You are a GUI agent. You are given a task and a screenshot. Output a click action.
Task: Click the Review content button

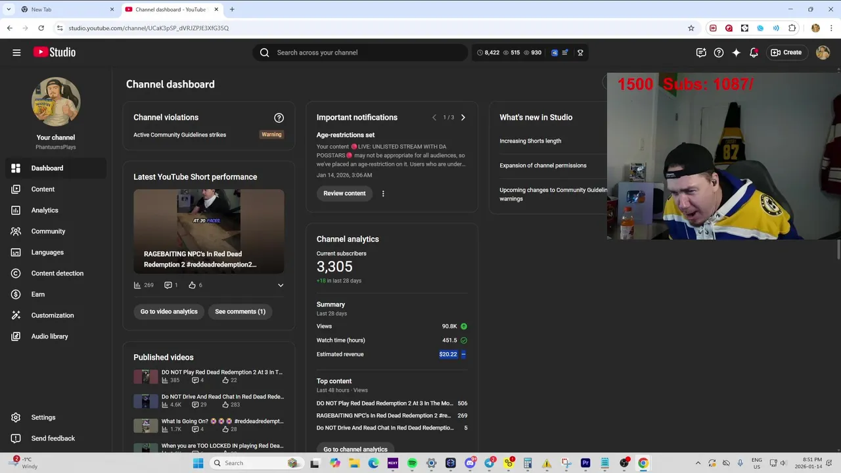click(x=344, y=193)
